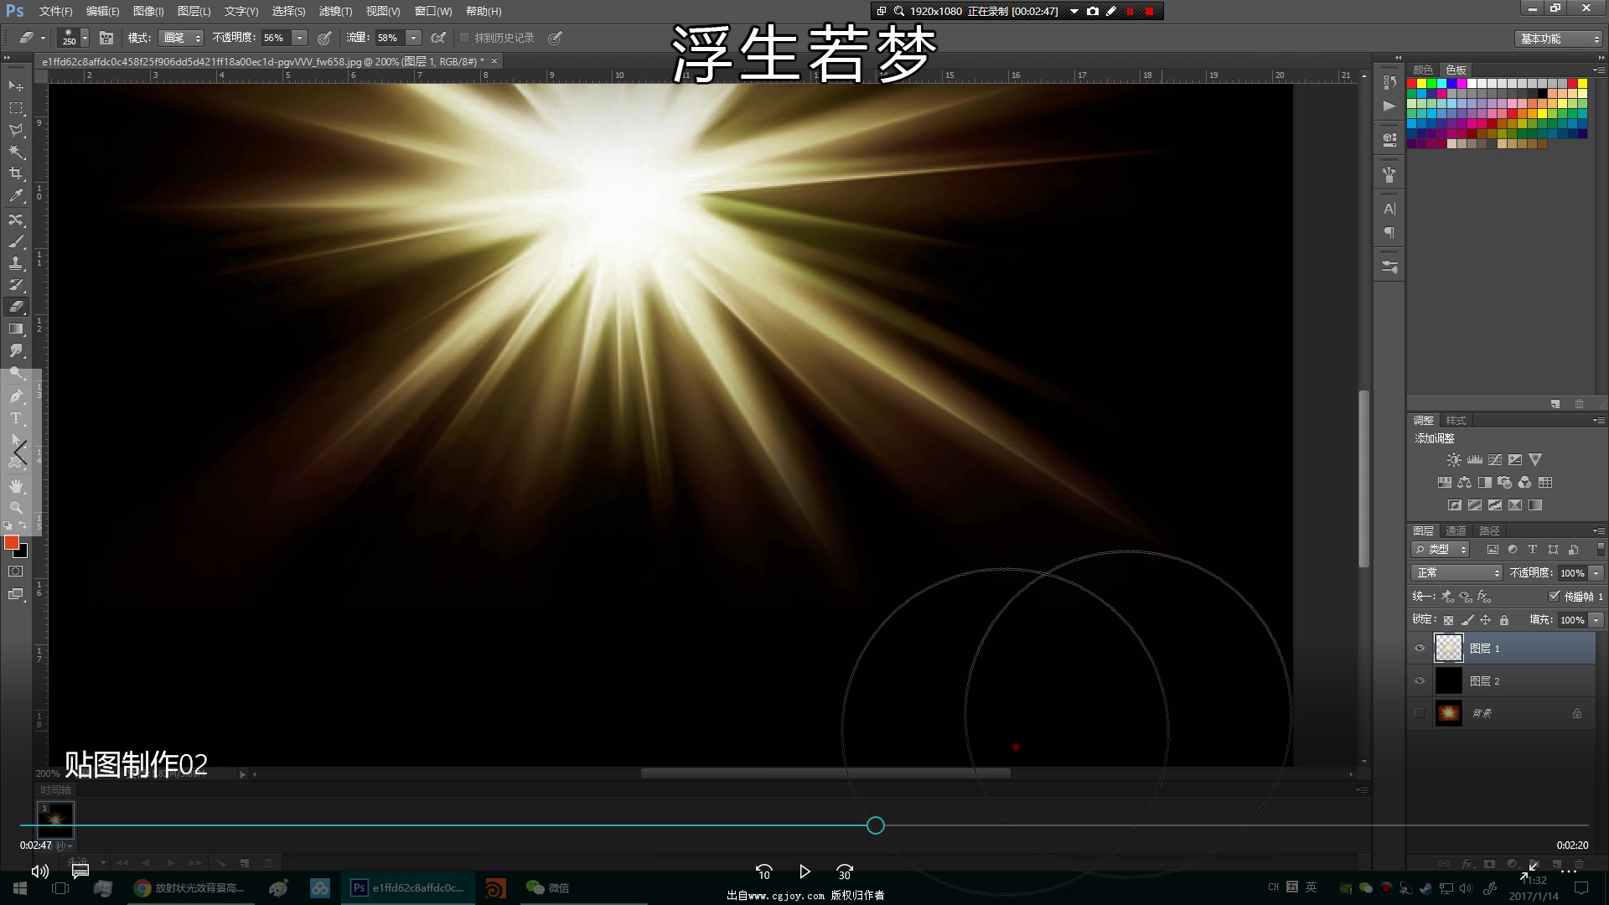Select the Eyedropper tool
Viewport: 1609px width, 905px height.
click(x=16, y=195)
